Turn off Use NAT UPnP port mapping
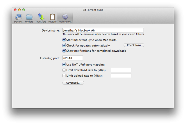This screenshot has height=125, width=186. [x=64, y=65]
